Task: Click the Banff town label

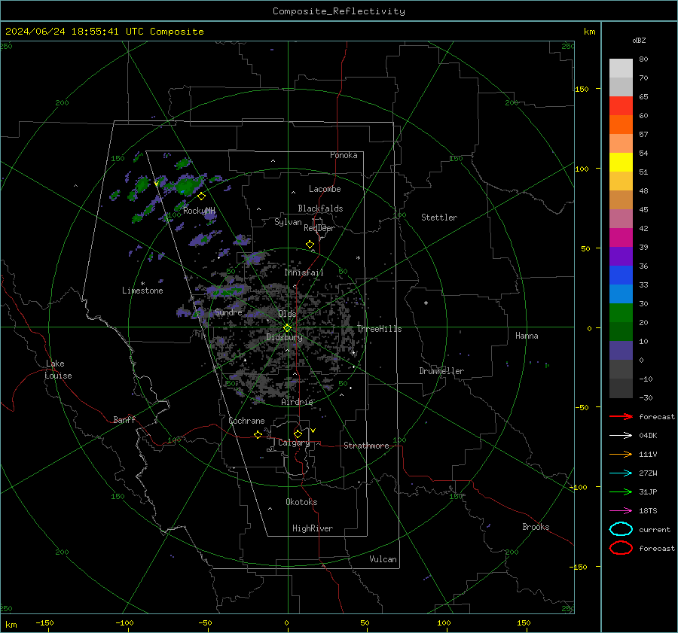Action: click(124, 419)
